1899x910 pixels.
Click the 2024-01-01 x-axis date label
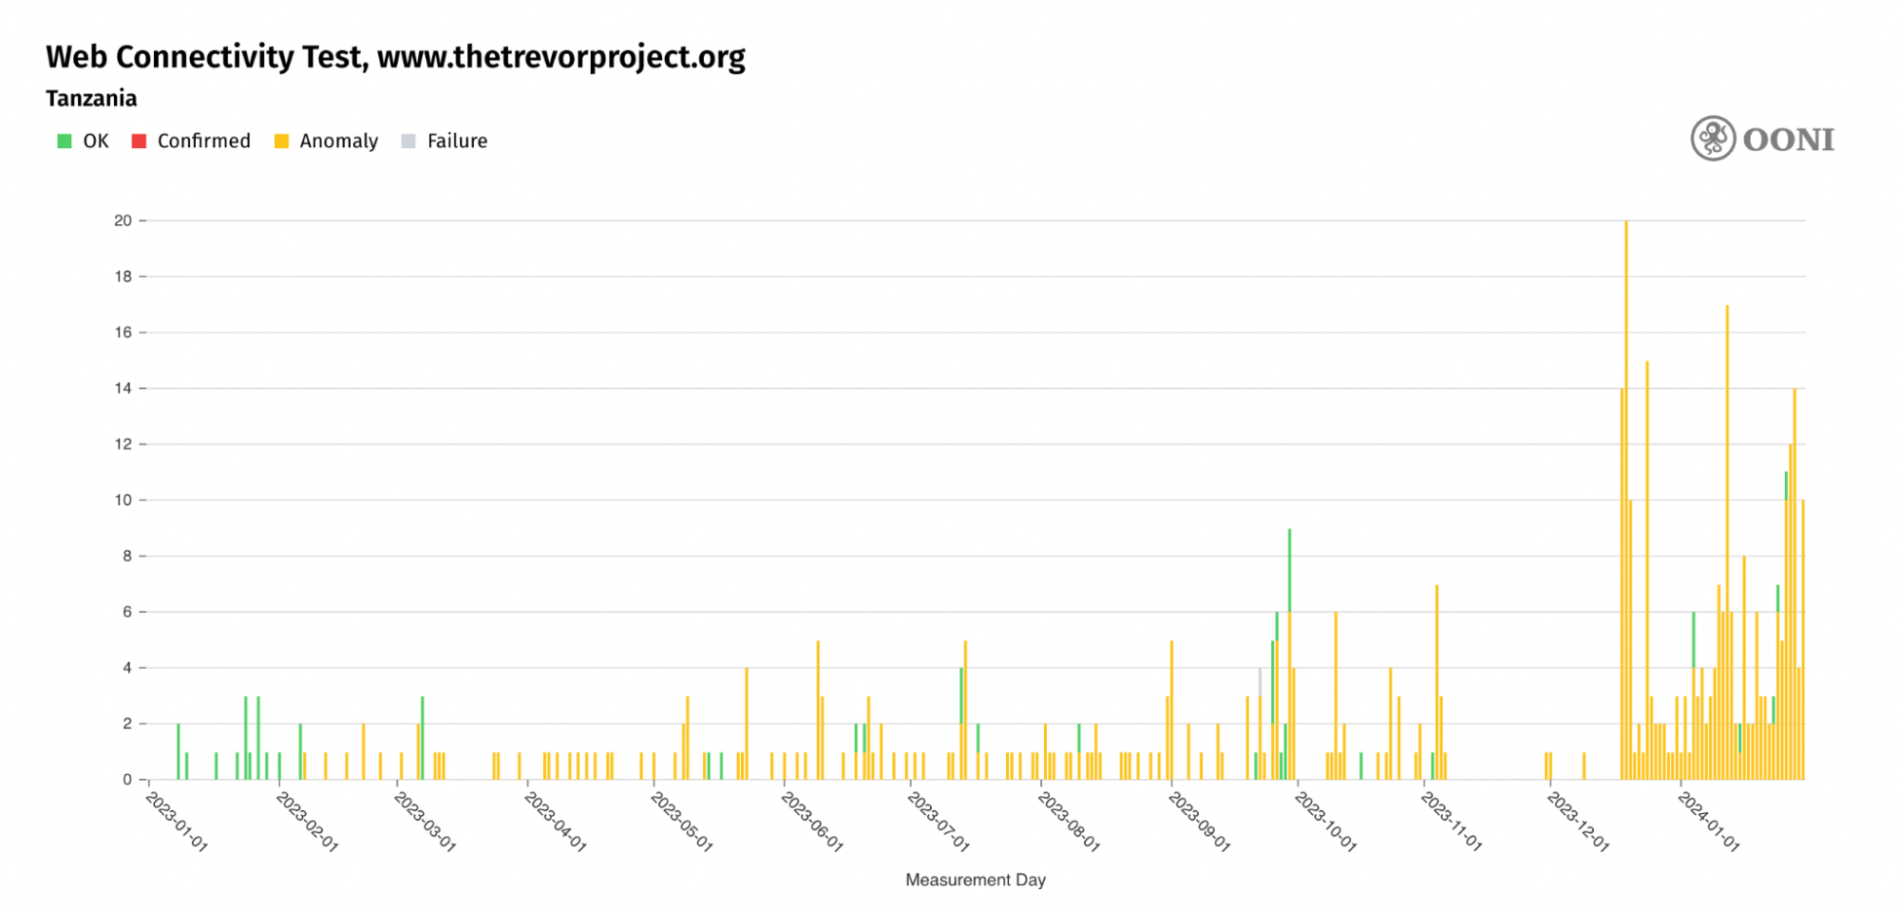[x=1709, y=823]
